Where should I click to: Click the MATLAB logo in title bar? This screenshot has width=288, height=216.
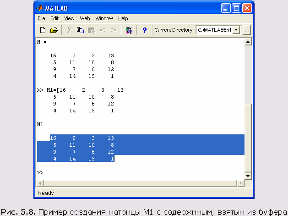point(40,8)
